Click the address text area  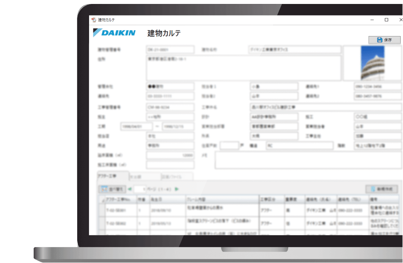click(x=243, y=68)
